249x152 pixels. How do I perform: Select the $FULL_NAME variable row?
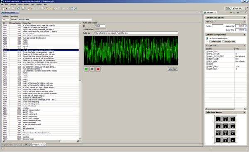coord(225,61)
